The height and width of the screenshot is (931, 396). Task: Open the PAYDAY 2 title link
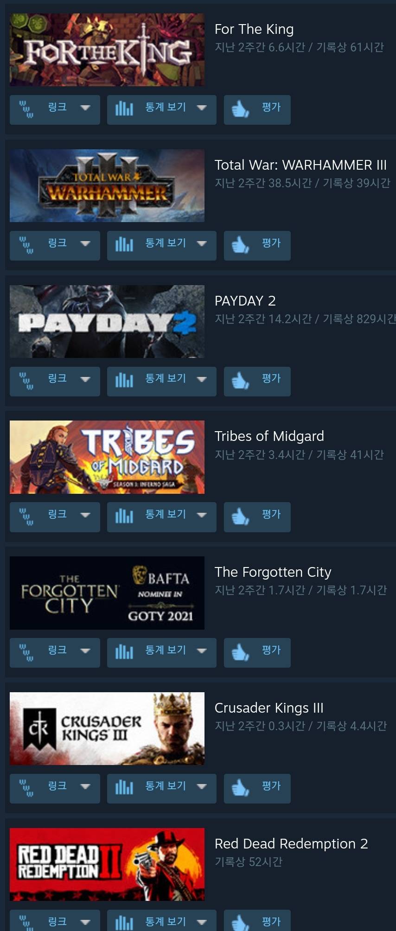245,301
